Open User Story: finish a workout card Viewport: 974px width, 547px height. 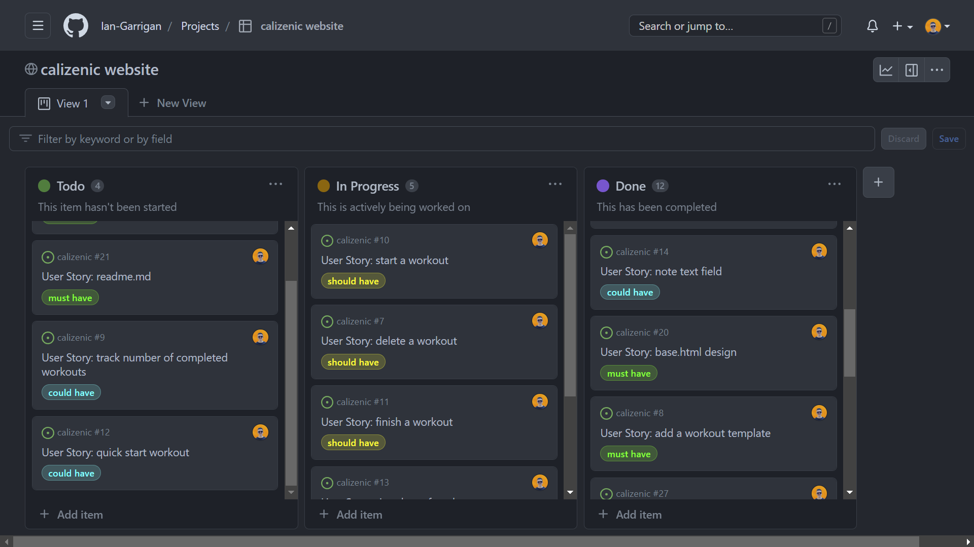tap(387, 422)
